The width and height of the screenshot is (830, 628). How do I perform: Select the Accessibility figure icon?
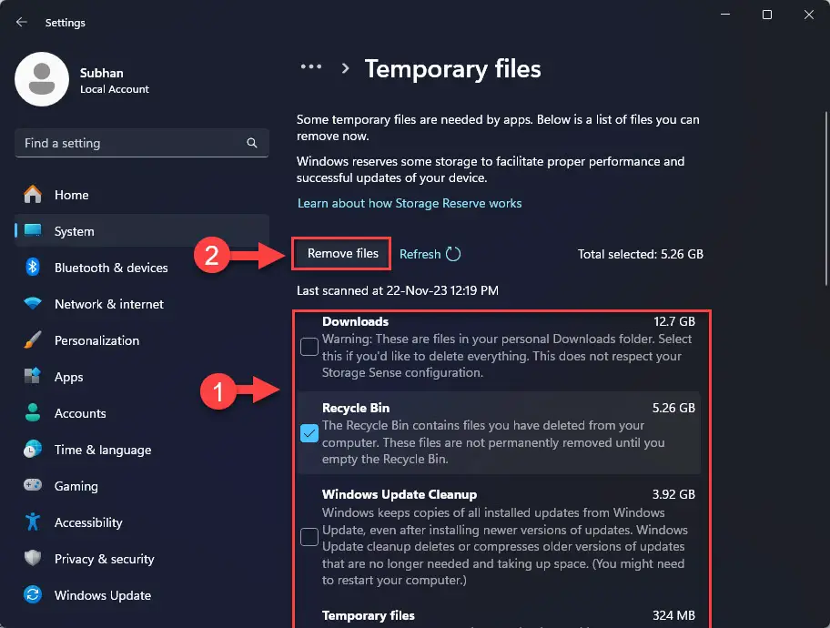click(x=33, y=522)
